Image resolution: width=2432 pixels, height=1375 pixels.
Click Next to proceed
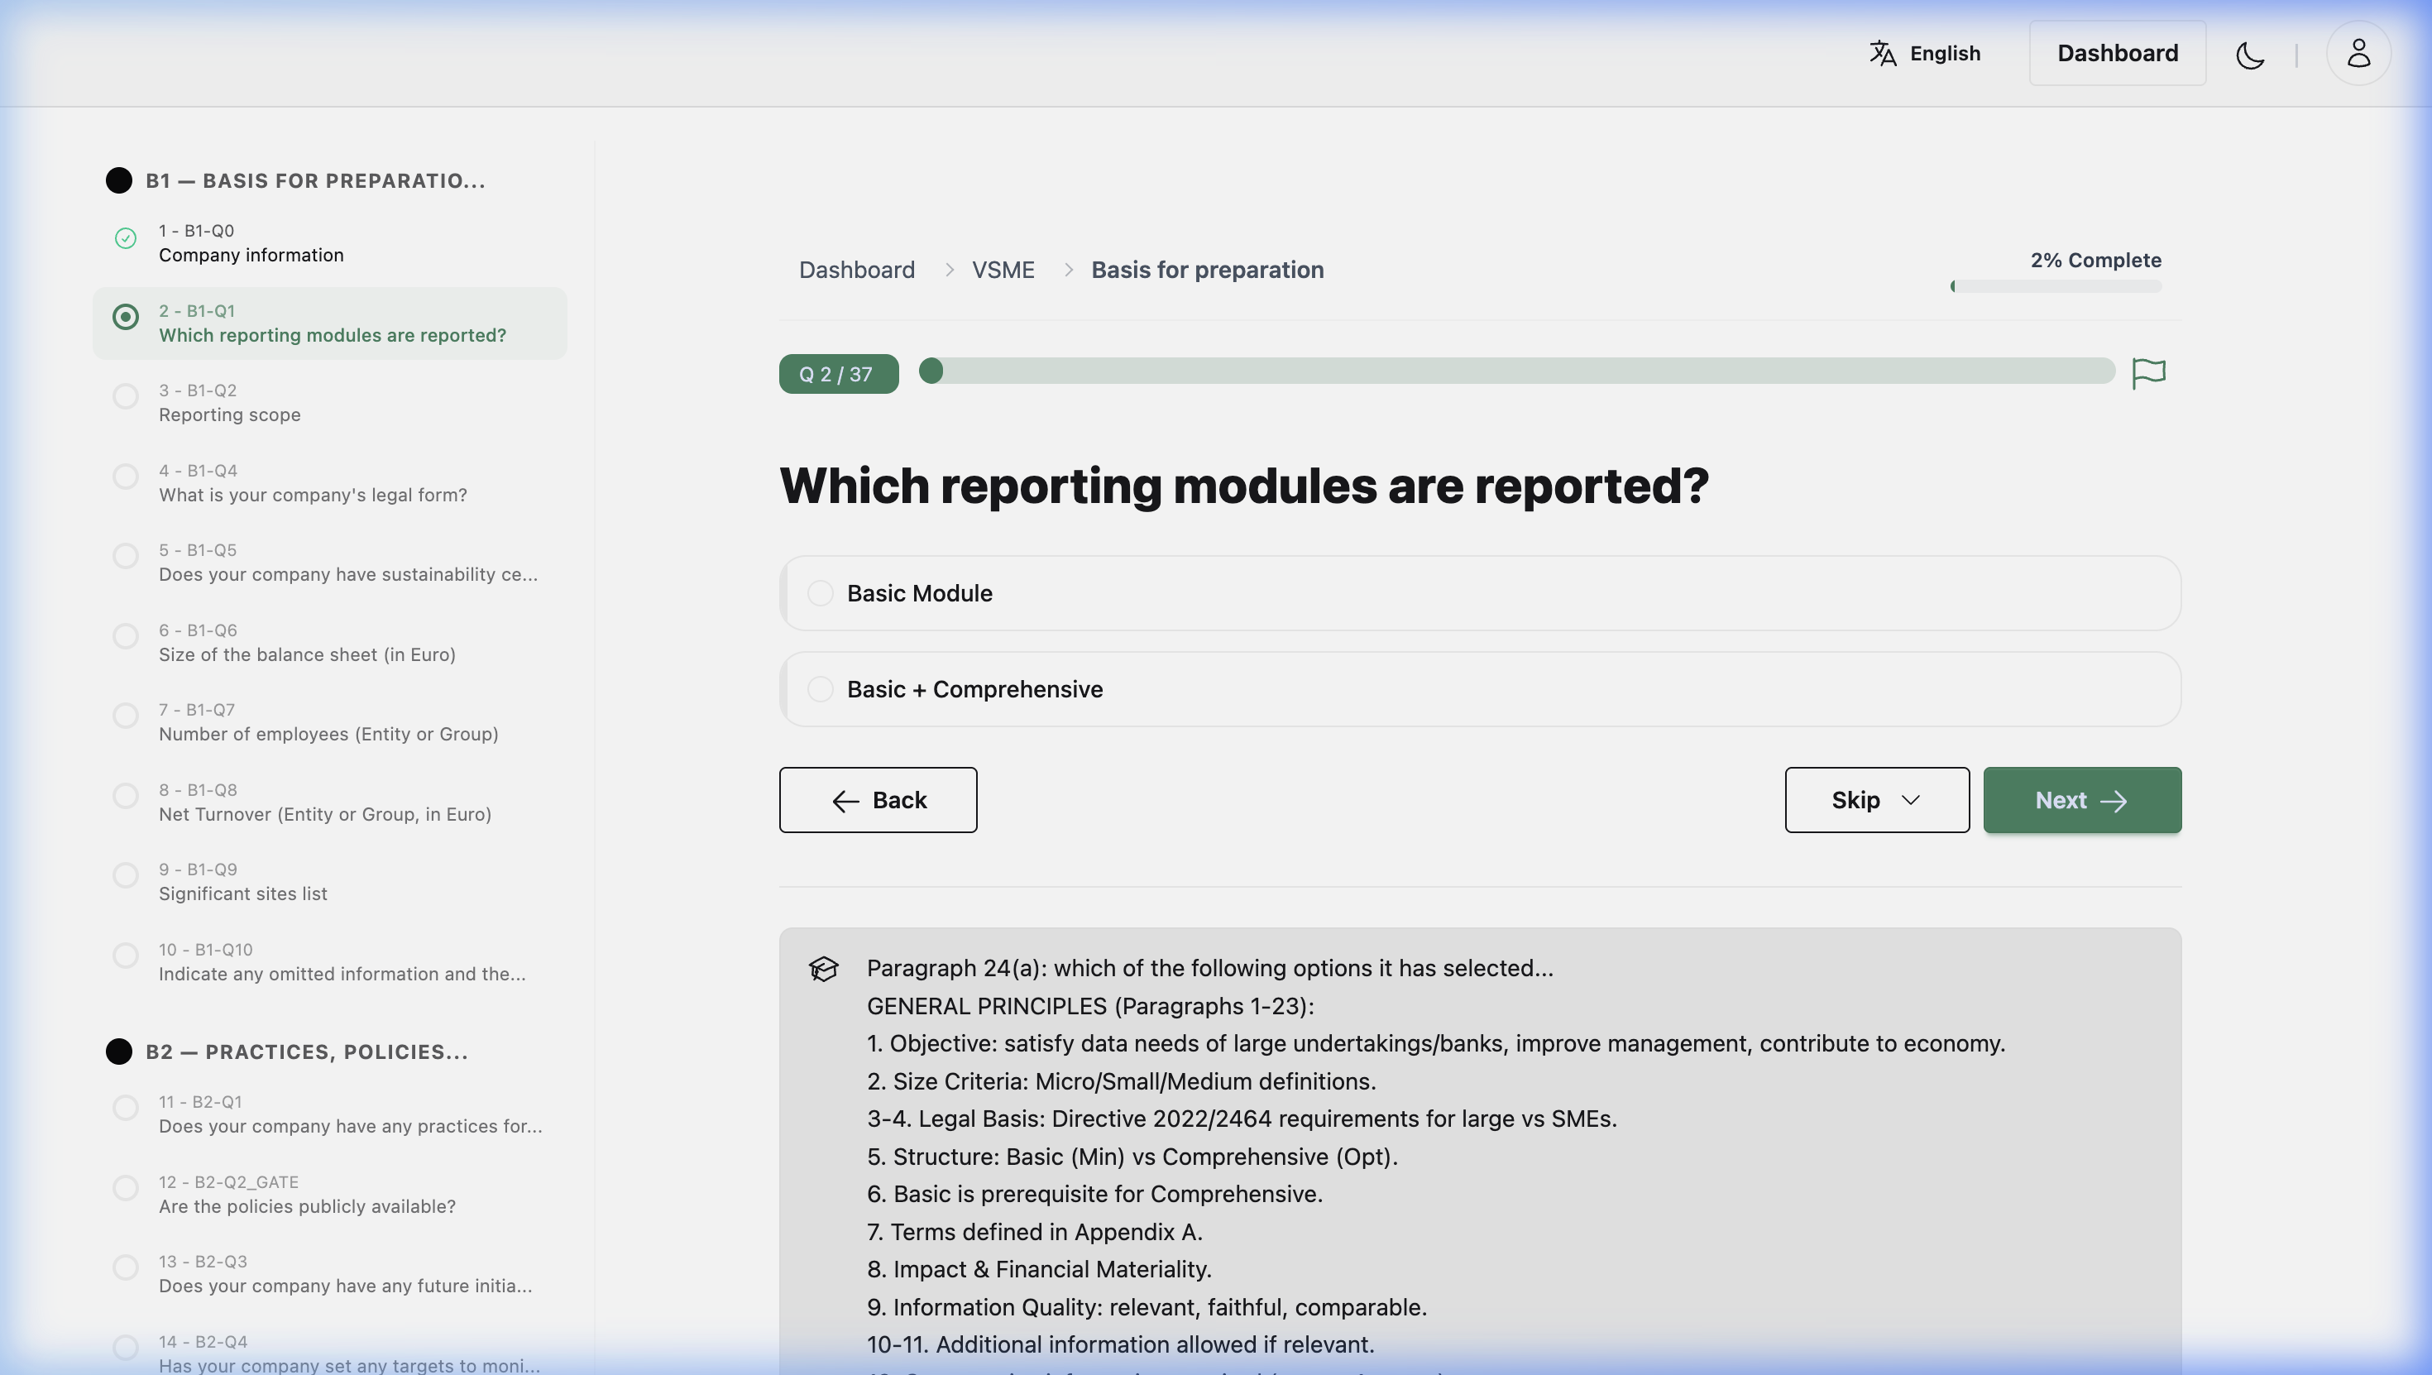tap(2080, 800)
